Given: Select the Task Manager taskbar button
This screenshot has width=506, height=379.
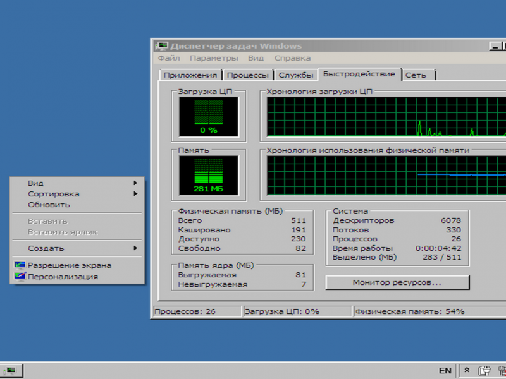Looking at the screenshot, I should point(11,371).
